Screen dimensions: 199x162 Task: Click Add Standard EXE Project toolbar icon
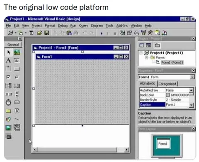[10, 33]
